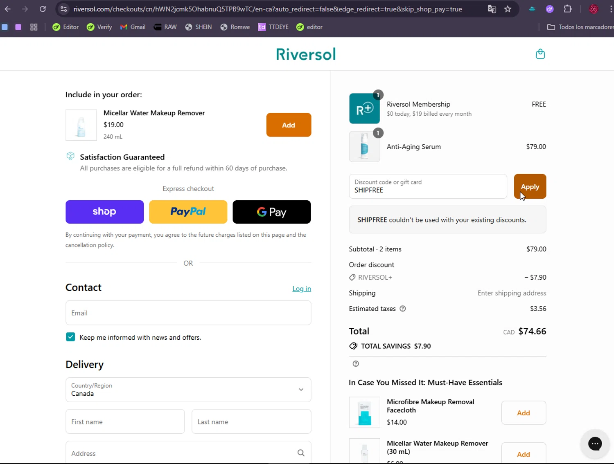Click the Estimated taxes help icon
614x464 pixels.
[x=403, y=309]
